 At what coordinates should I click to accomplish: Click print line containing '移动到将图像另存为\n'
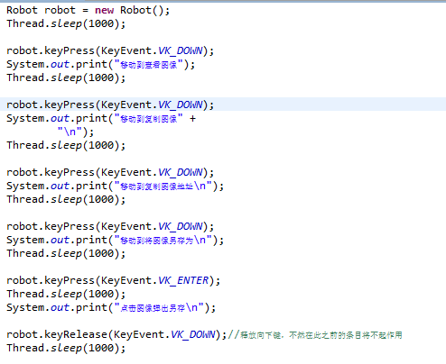116,240
